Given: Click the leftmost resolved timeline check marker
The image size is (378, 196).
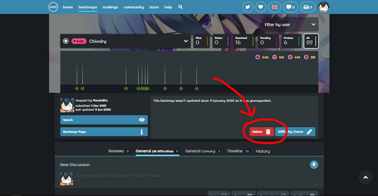Looking at the screenshot, I should tap(77, 88).
